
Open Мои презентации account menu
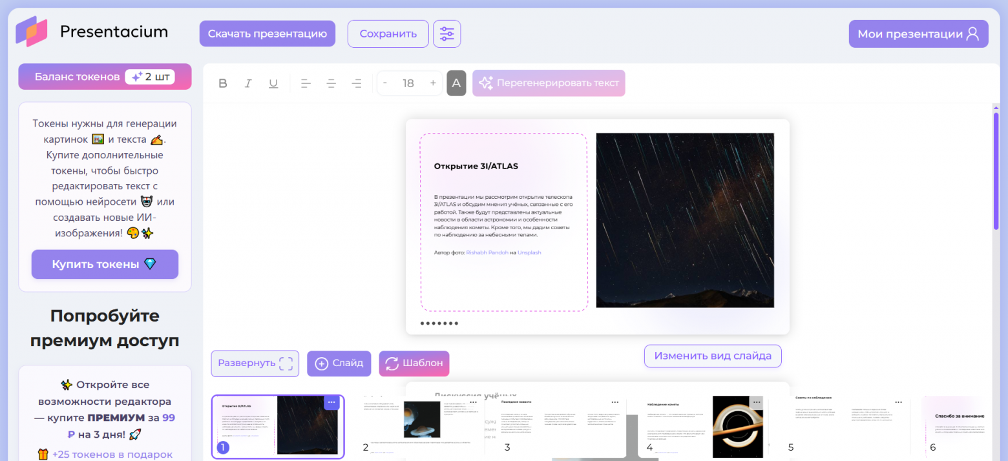(918, 34)
